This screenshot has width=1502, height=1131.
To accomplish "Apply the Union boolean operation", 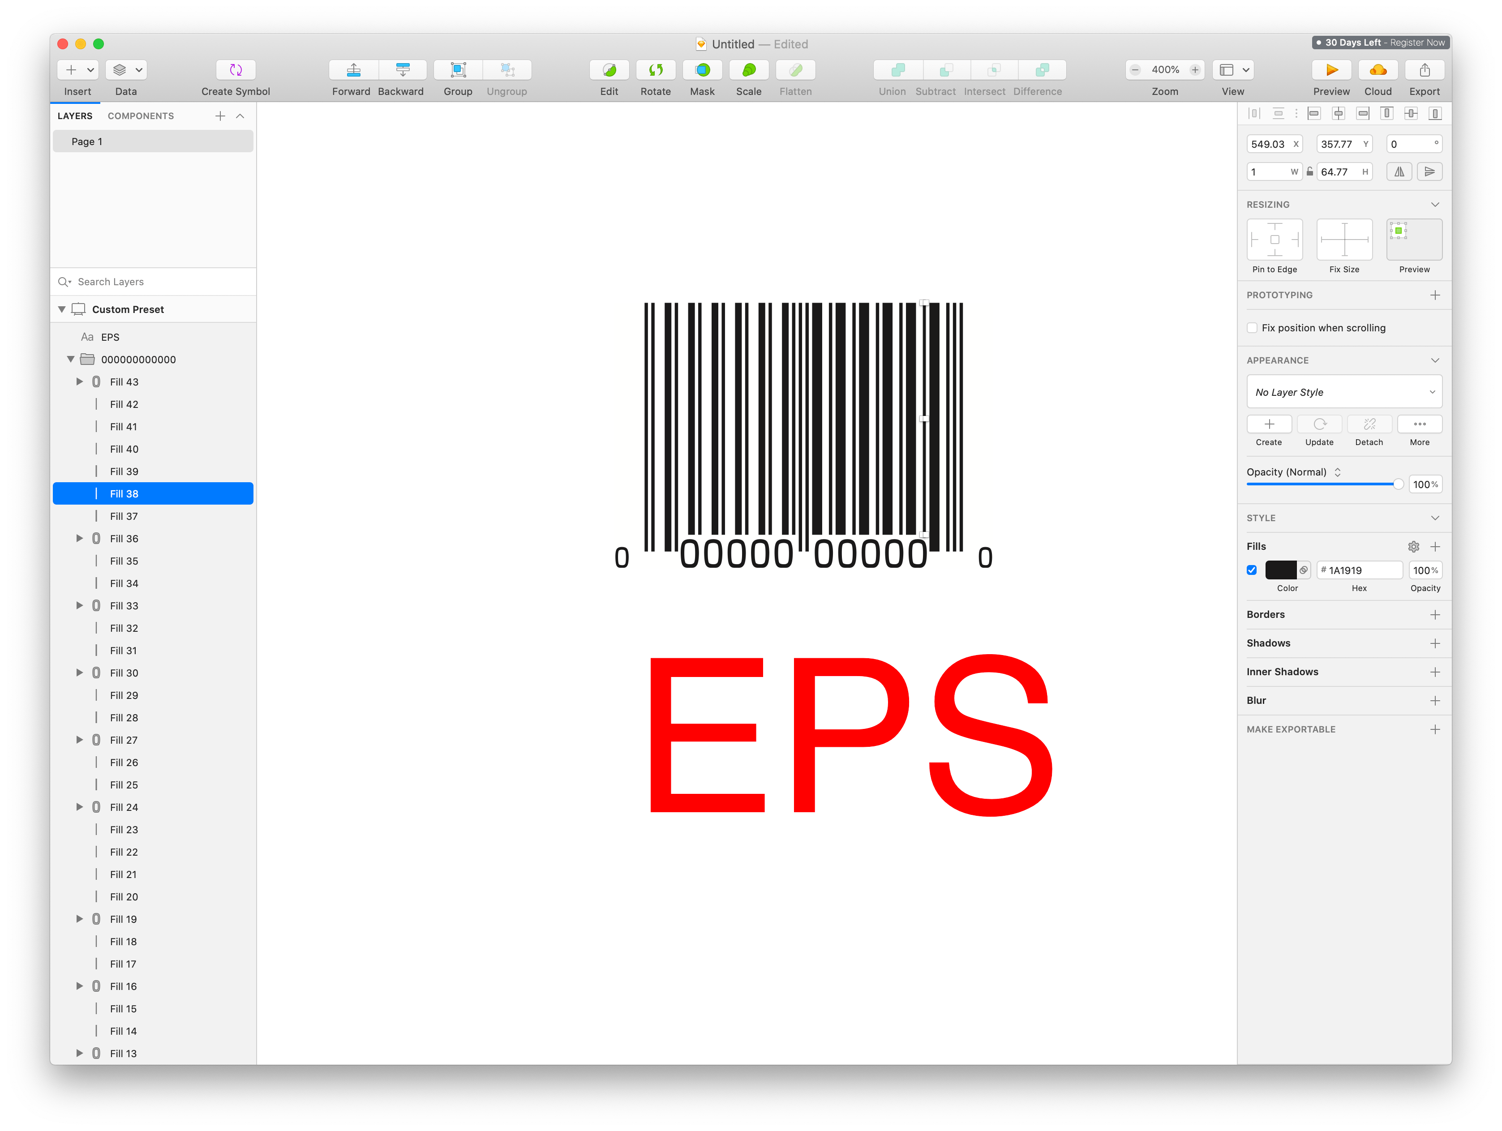I will point(898,70).
